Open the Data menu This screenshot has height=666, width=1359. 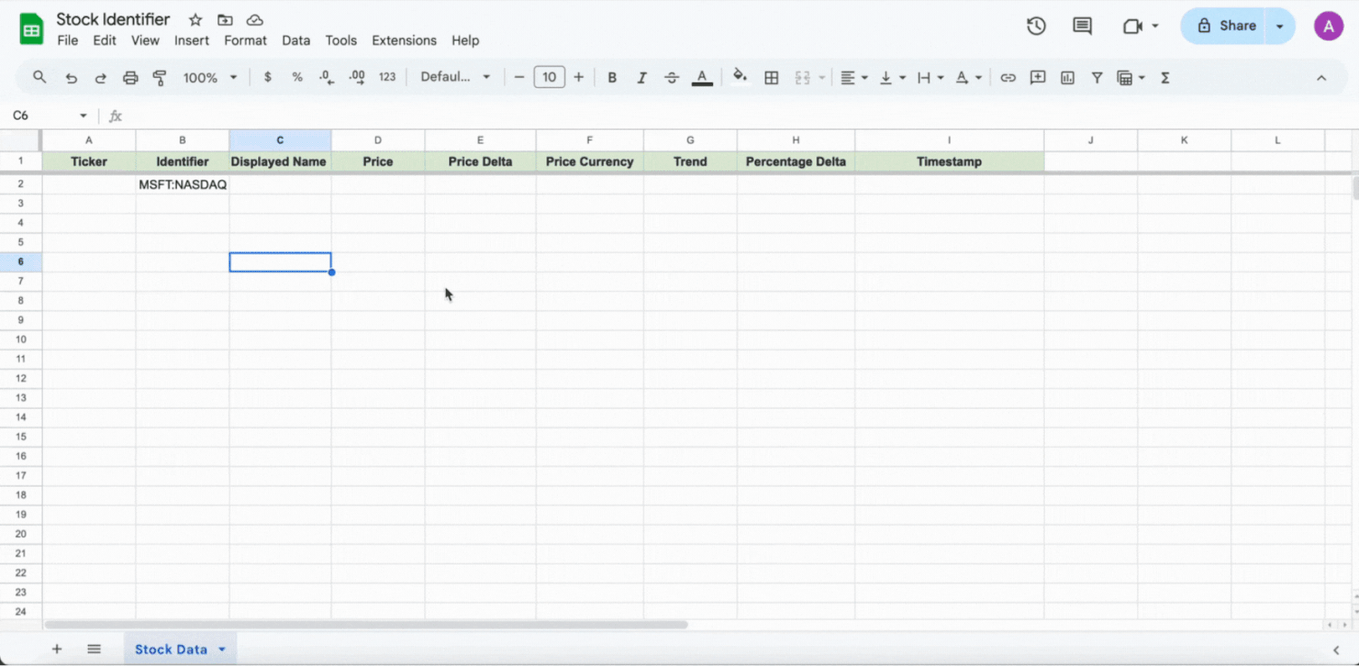[296, 41]
